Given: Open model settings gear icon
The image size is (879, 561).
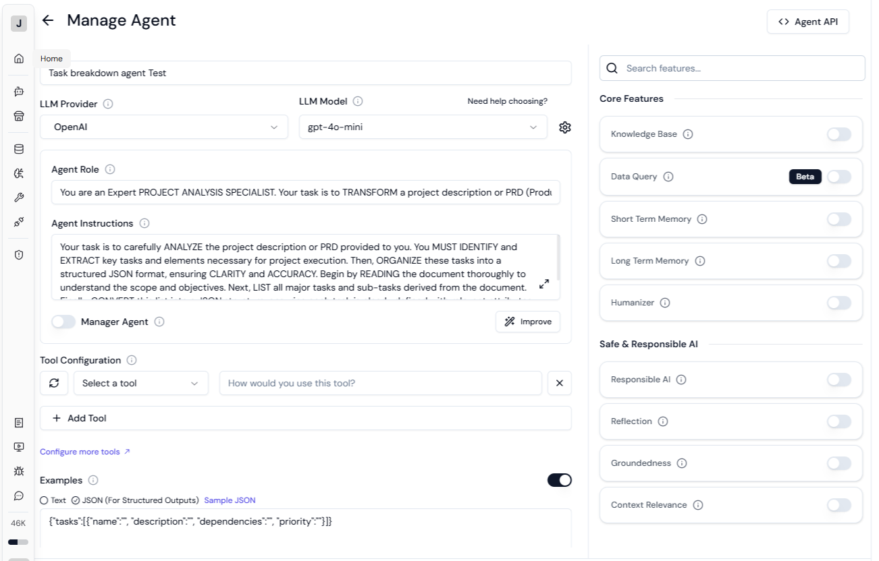Looking at the screenshot, I should coord(565,127).
